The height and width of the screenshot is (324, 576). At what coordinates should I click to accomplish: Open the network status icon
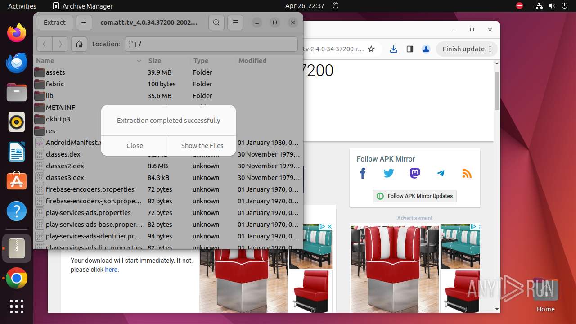540,6
